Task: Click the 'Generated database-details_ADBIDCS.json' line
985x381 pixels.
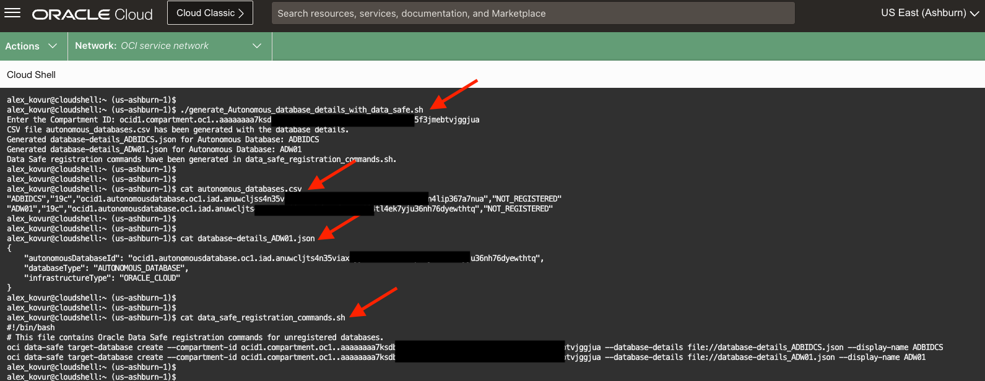Action: click(x=163, y=140)
